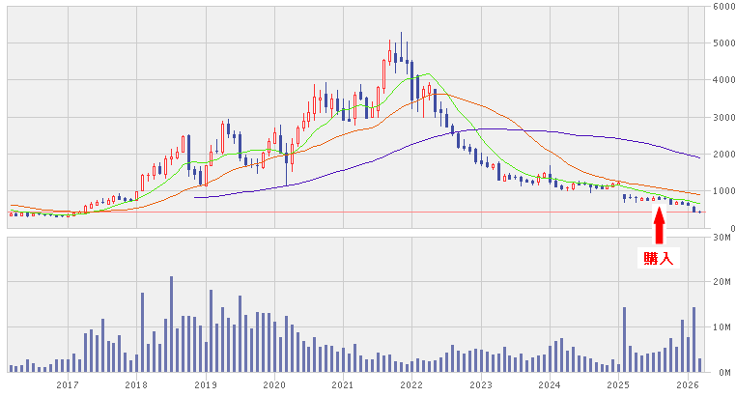This screenshot has height=397, width=736.
Task: Click the right end of the blue moving average
Action: [698, 156]
